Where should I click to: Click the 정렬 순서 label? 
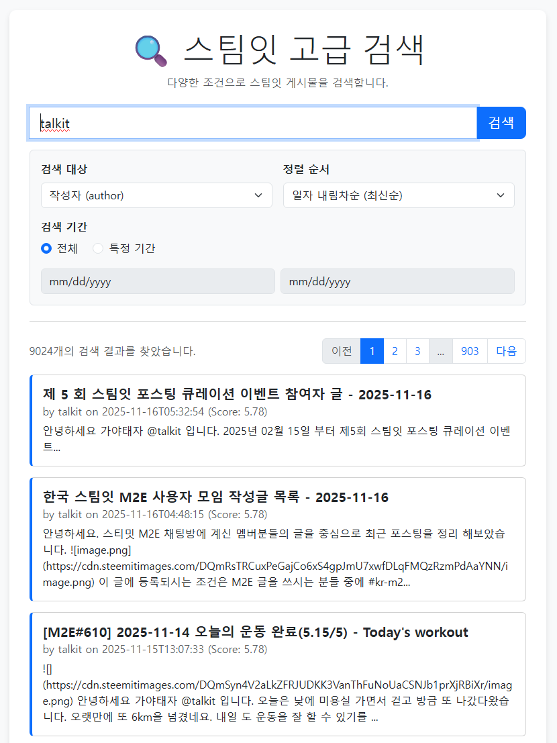tap(306, 169)
